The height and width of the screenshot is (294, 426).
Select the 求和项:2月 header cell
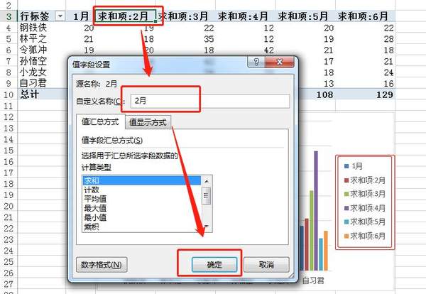[x=125, y=16]
